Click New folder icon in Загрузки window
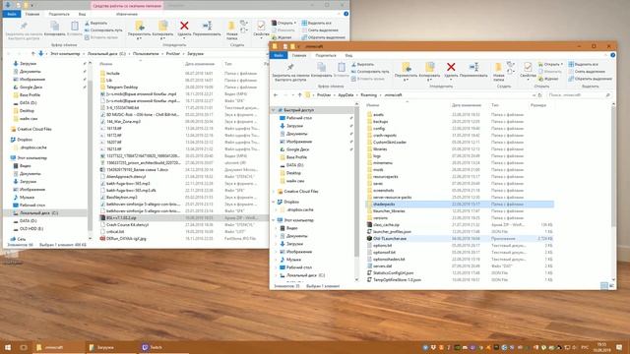Image resolution: width=630 pixels, height=354 pixels. [231, 26]
